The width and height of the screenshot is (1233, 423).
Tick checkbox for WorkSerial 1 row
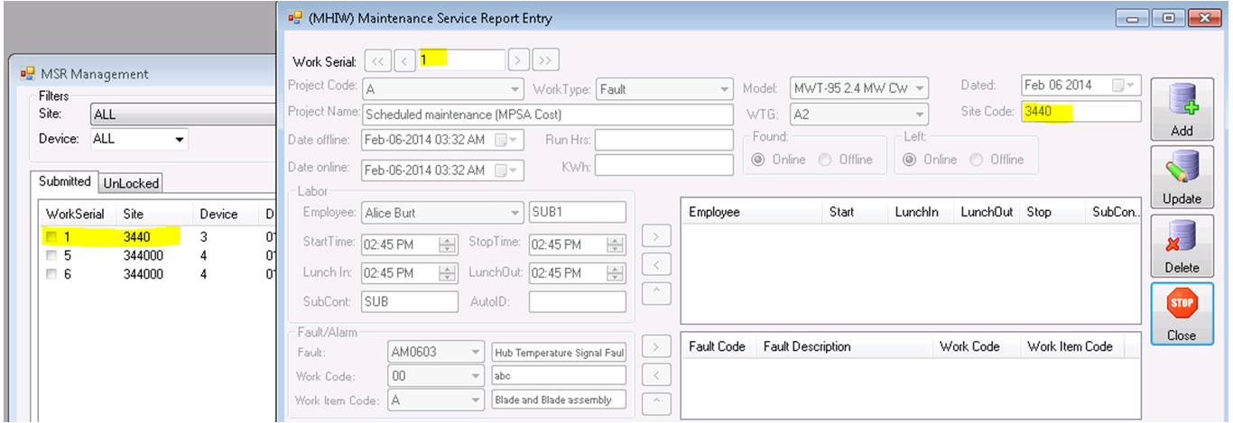pos(52,237)
